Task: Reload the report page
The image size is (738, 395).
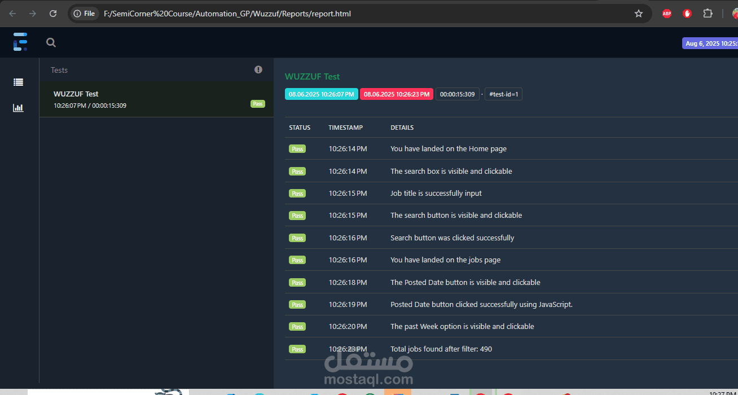Action: (53, 14)
